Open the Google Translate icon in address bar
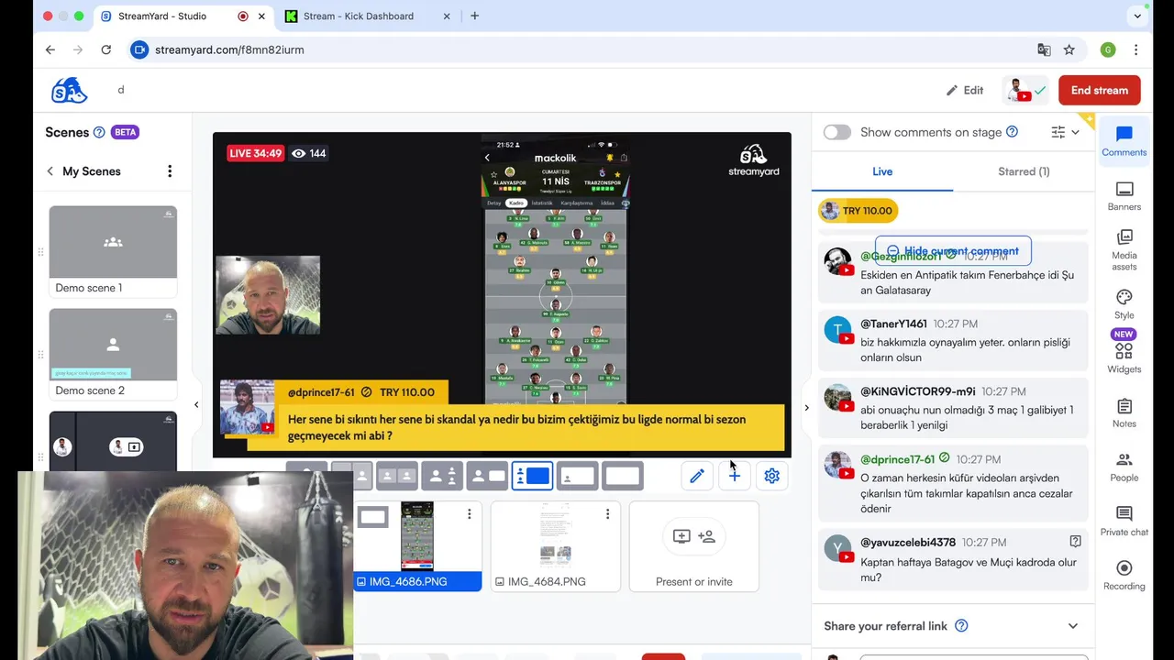1174x660 pixels. 1044,49
